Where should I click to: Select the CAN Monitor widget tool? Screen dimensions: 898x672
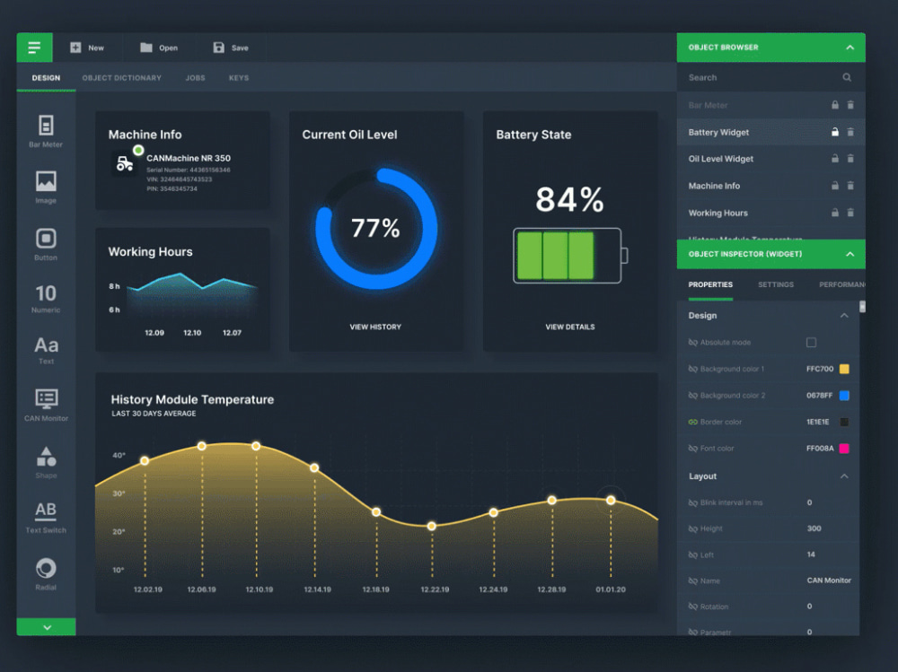point(46,405)
